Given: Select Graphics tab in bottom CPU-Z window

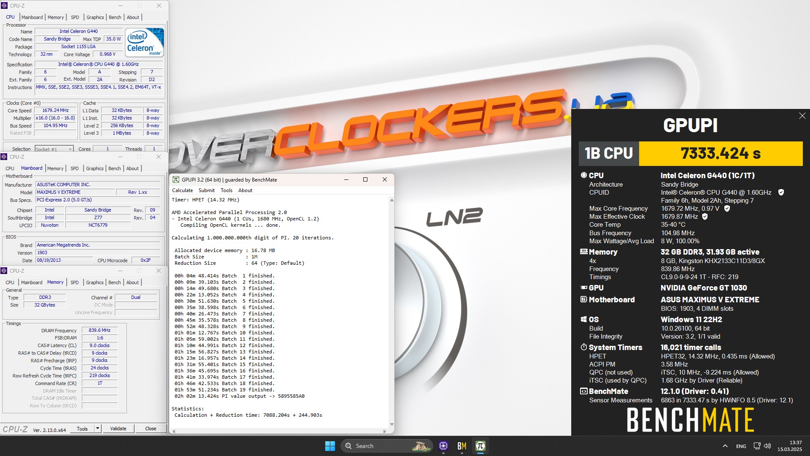Looking at the screenshot, I should tap(94, 282).
